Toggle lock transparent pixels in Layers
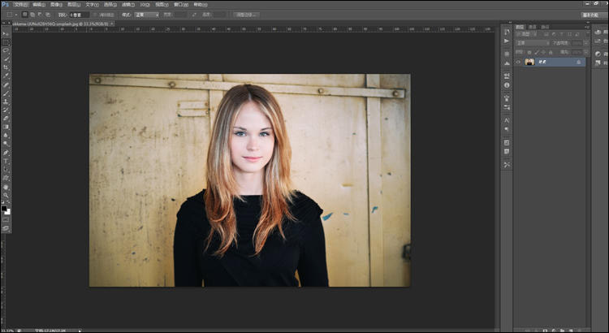 pos(529,52)
